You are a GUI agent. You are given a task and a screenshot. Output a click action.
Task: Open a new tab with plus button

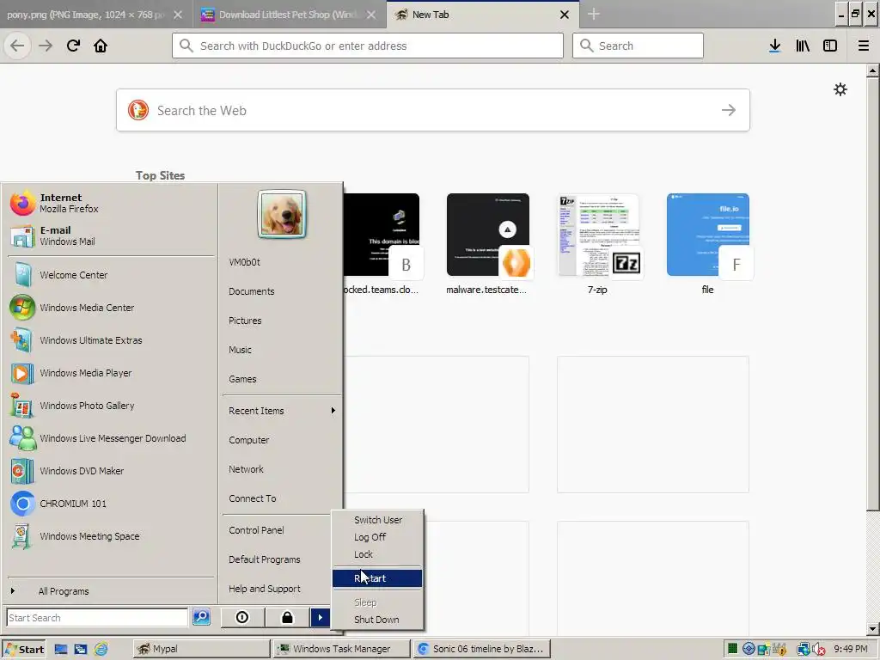point(594,14)
